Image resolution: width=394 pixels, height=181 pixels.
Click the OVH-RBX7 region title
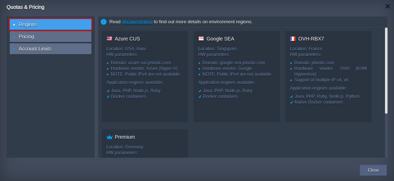coord(311,39)
